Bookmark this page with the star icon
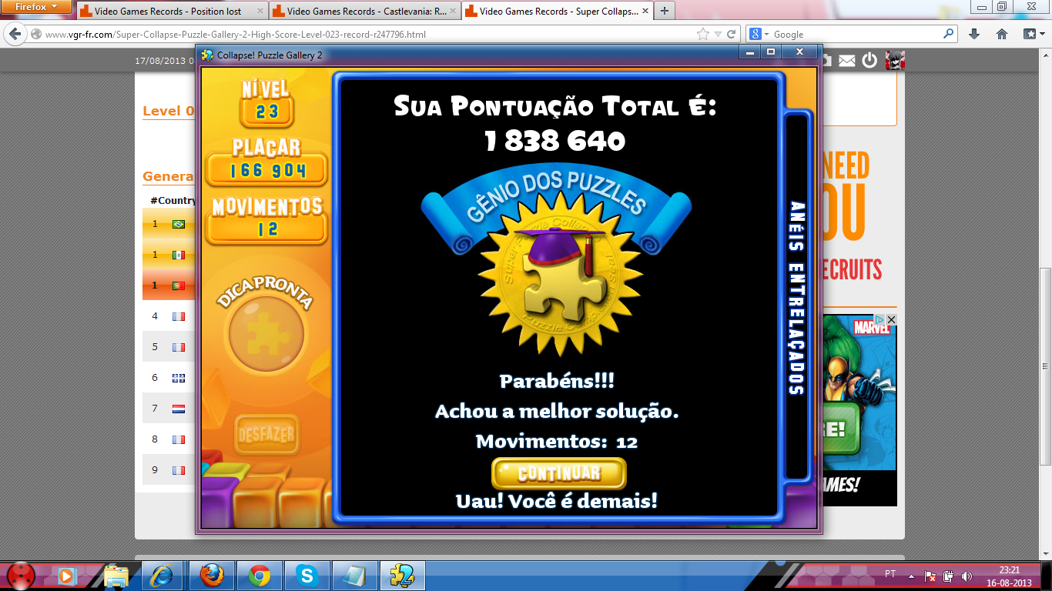1052x591 pixels. pyautogui.click(x=702, y=34)
